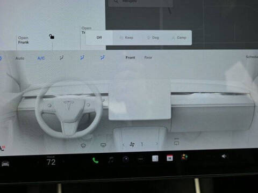
Task: Tap the fan speed value 1
Action: pyautogui.click(x=142, y=144)
